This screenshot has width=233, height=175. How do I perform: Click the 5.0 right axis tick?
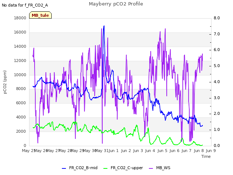pos(217,66)
